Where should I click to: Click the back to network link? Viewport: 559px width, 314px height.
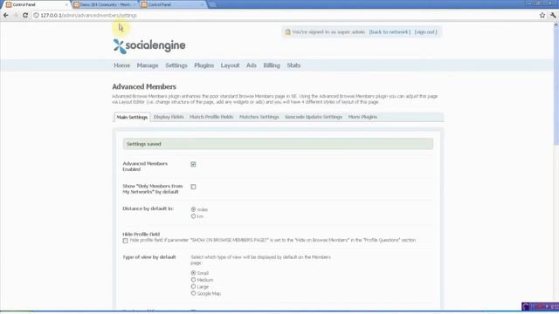[x=390, y=32]
